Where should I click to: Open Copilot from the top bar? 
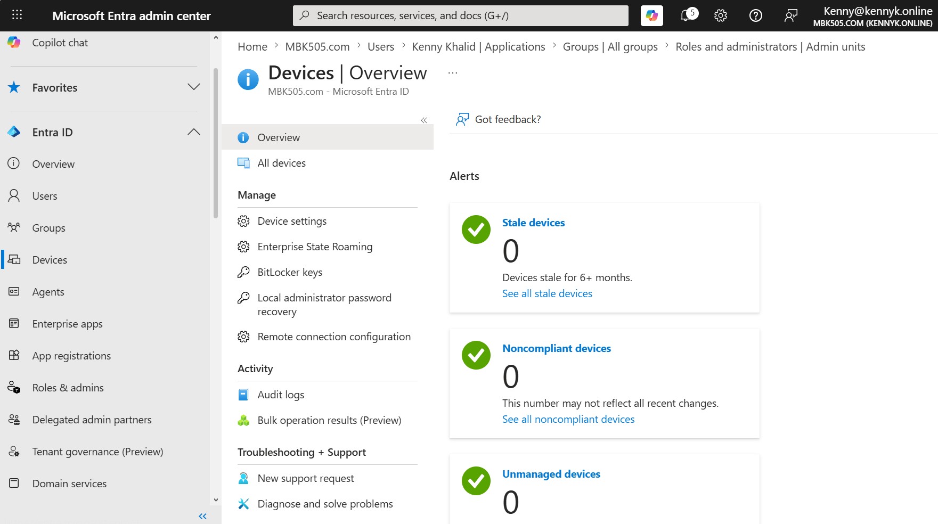point(652,15)
